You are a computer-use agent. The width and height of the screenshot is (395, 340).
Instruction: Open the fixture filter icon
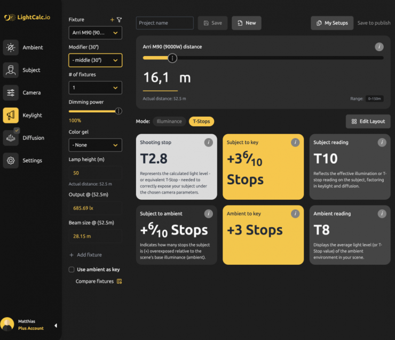point(119,20)
